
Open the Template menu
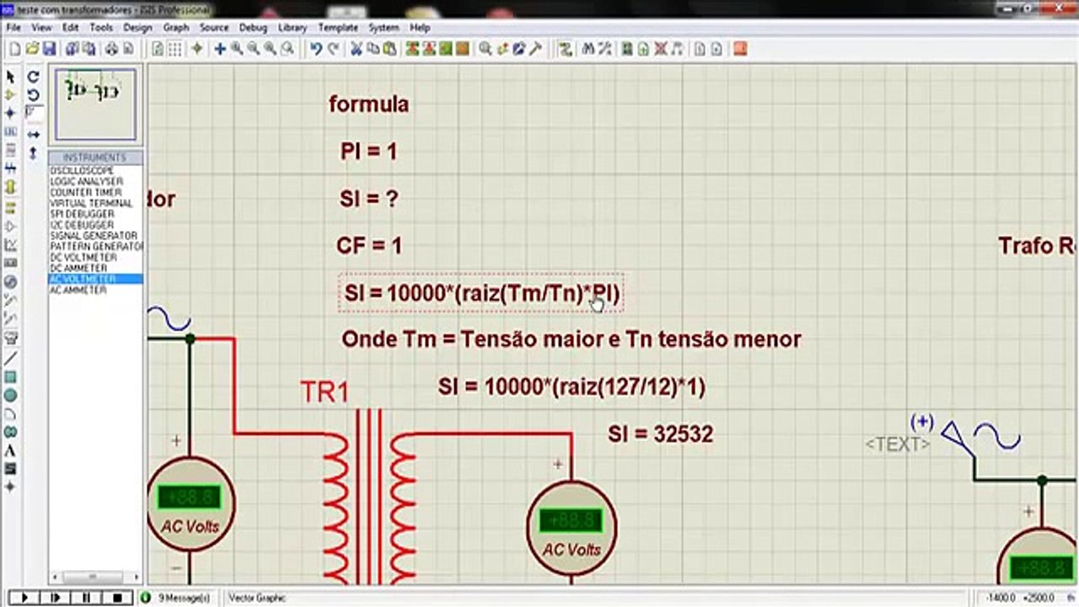tap(338, 28)
